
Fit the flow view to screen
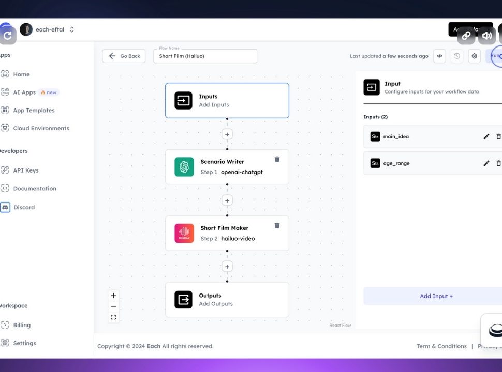pos(113,317)
